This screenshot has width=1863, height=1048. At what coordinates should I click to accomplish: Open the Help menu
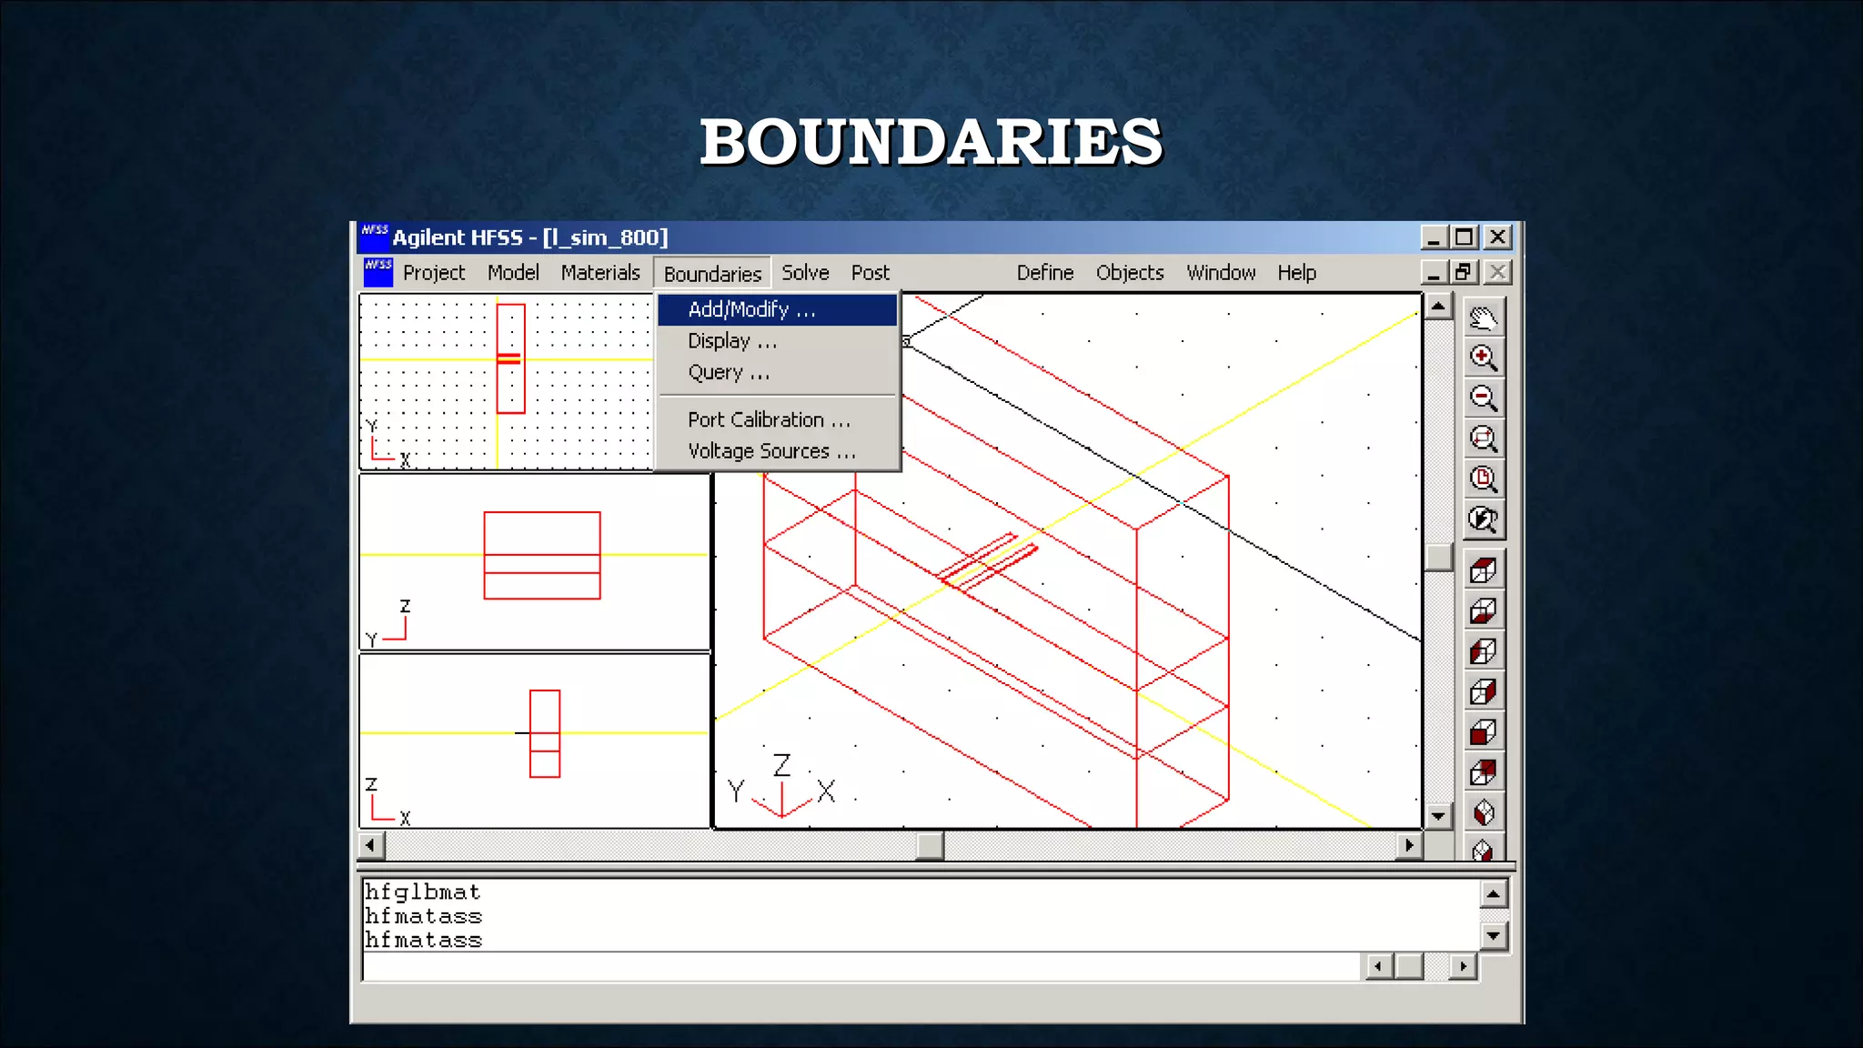point(1296,273)
